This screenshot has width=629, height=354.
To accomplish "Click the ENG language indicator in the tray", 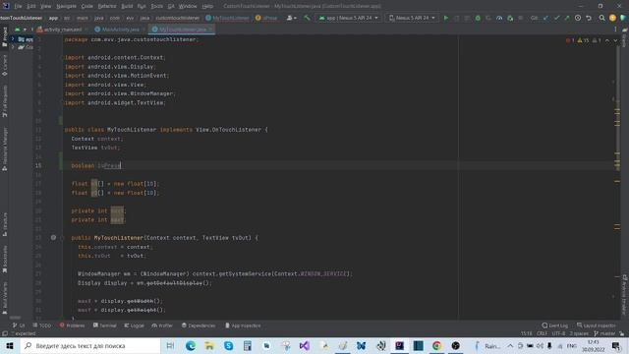I will click(x=572, y=345).
